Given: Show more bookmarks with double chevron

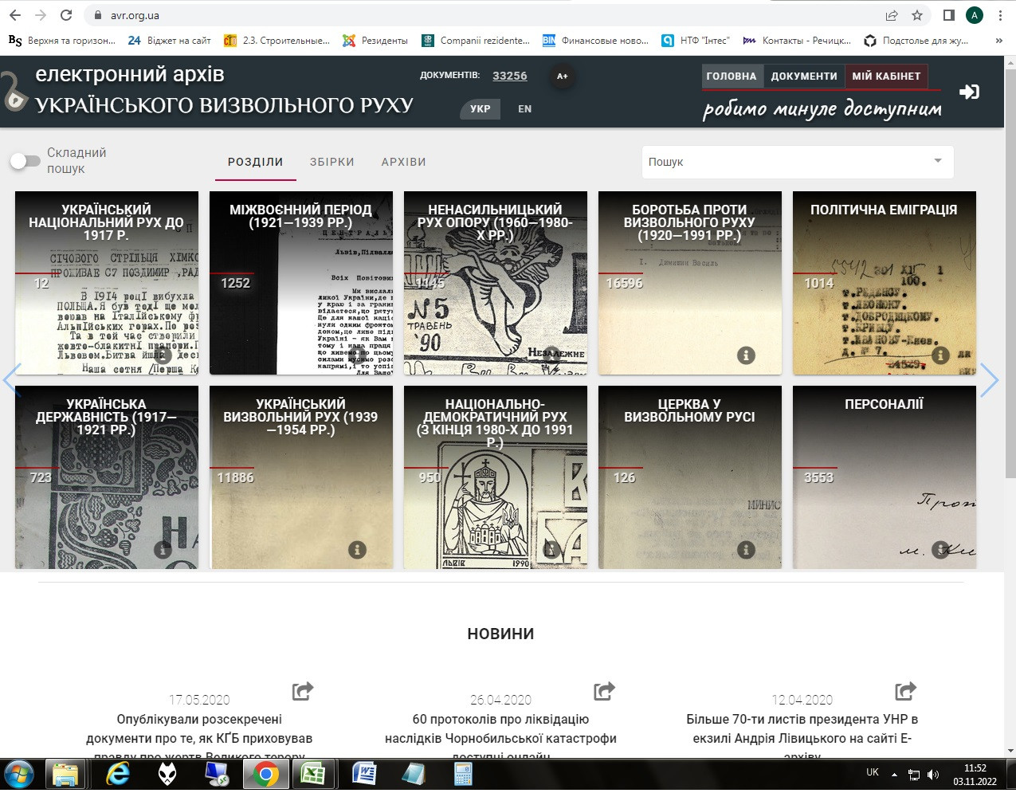Looking at the screenshot, I should point(999,41).
